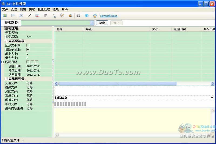Open the 选项 menu
This screenshot has width=216, height=144.
coord(56,9)
